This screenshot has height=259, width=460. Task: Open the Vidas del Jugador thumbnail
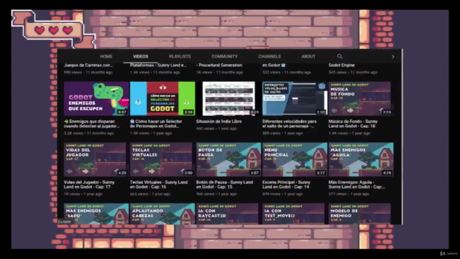coord(96,160)
